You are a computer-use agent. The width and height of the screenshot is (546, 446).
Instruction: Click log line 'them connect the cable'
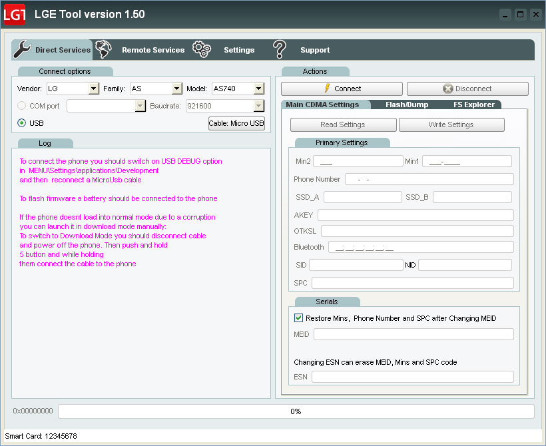78,264
